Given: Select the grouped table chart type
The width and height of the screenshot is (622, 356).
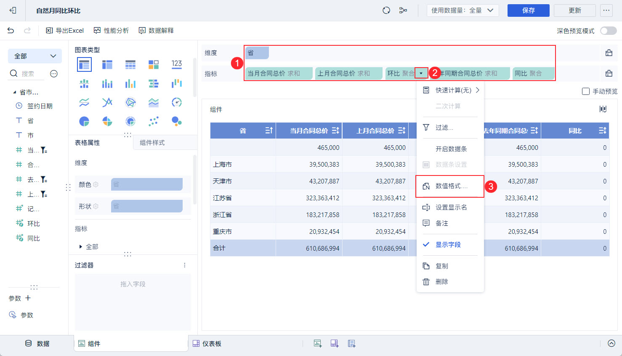Looking at the screenshot, I should tap(84, 65).
